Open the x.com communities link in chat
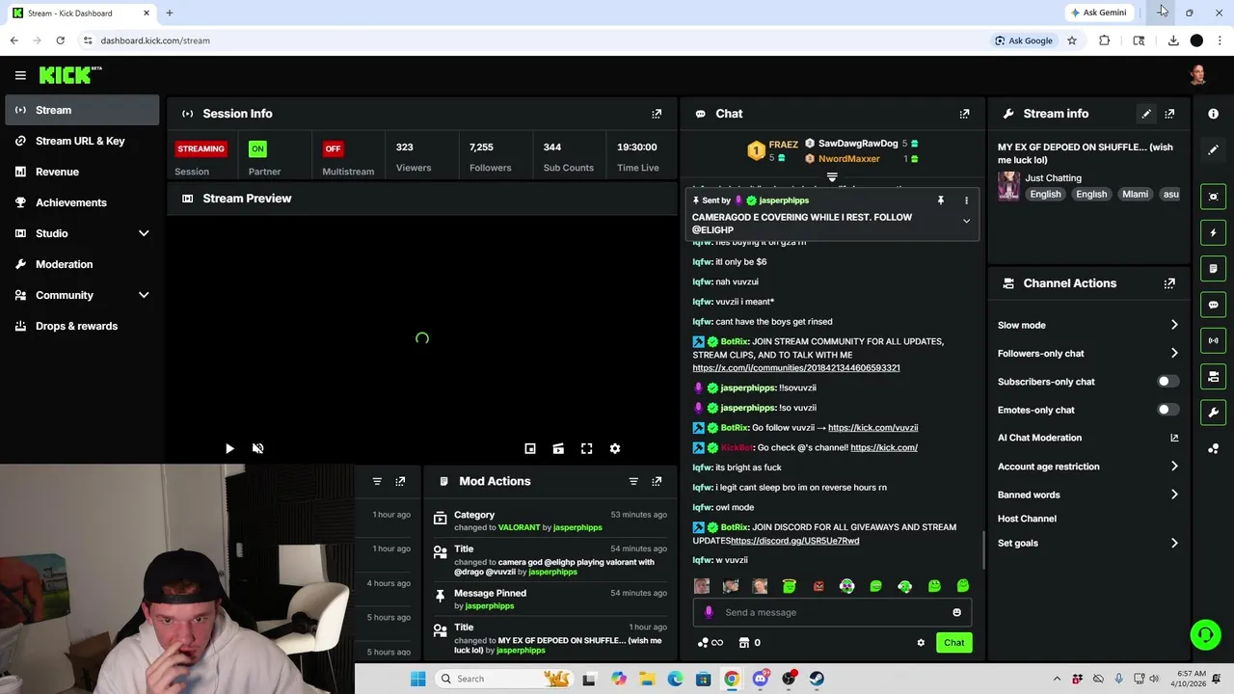The width and height of the screenshot is (1234, 694). click(x=796, y=368)
